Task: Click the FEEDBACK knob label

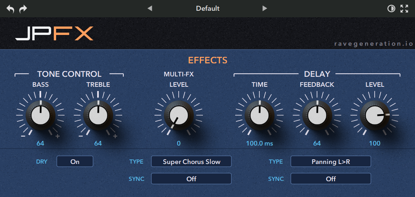Action: [x=317, y=84]
